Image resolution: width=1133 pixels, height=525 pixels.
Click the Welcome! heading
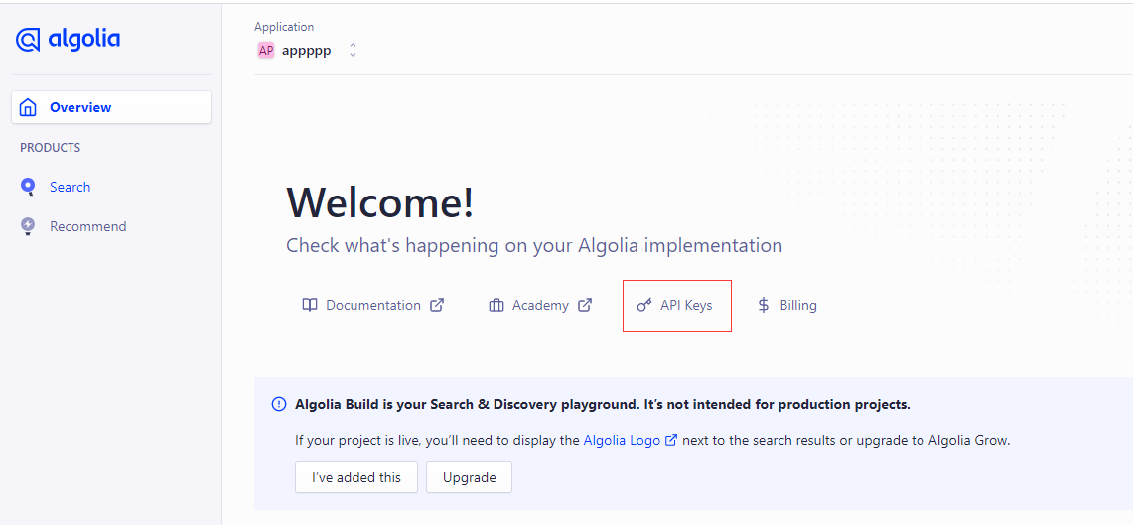pyautogui.click(x=380, y=202)
